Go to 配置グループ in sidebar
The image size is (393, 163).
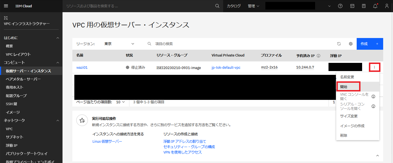pos(16,96)
